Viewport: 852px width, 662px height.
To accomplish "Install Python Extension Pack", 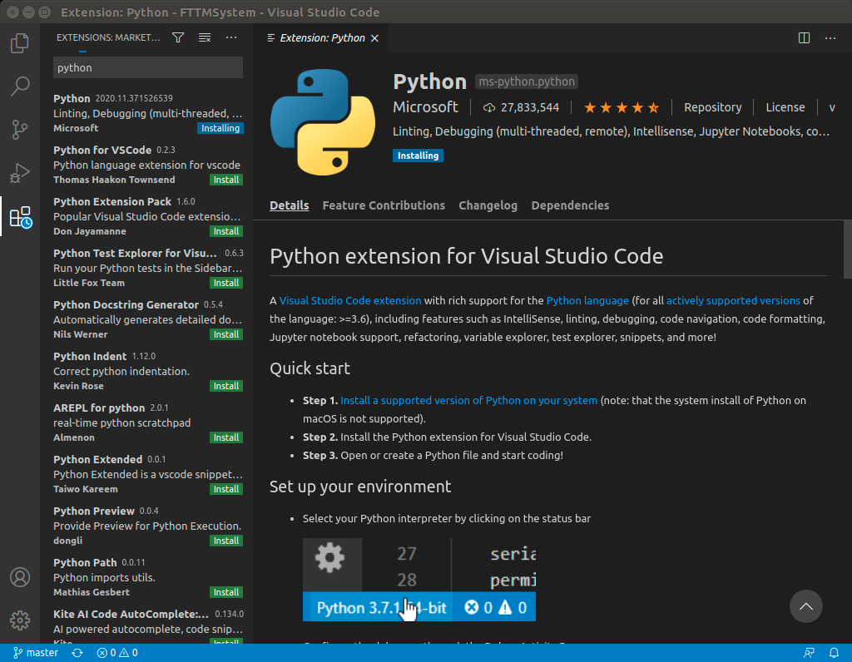I will [226, 231].
